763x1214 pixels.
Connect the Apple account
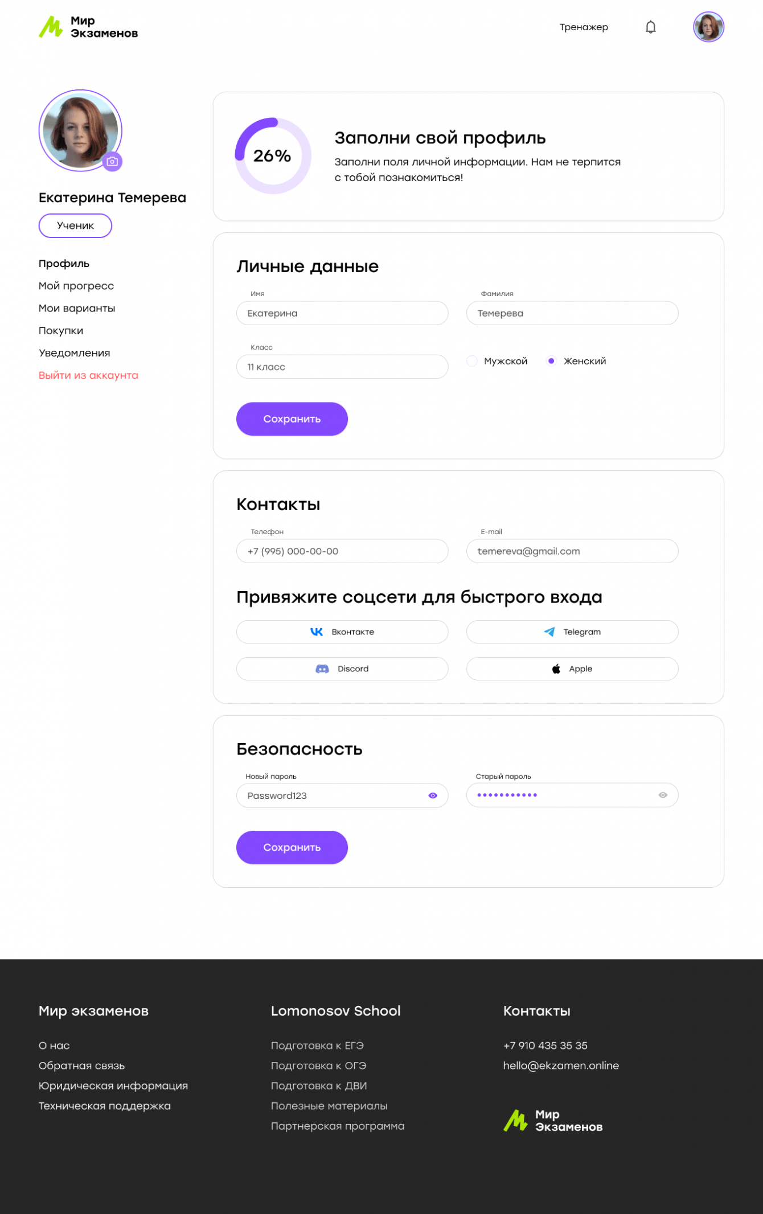(x=572, y=669)
